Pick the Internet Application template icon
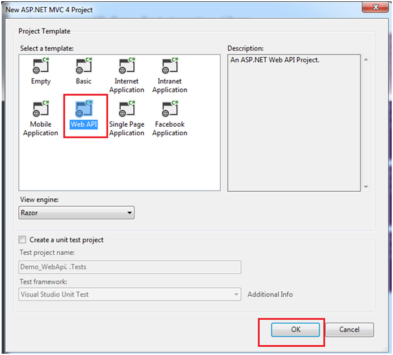393x355 pixels. (127, 66)
